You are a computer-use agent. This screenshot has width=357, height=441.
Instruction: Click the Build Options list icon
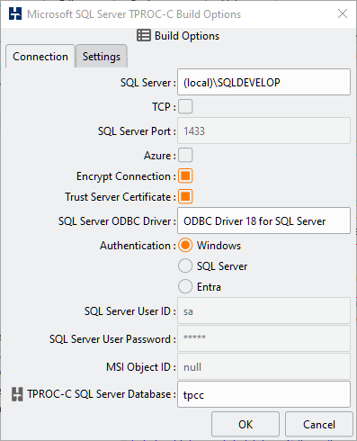(144, 35)
